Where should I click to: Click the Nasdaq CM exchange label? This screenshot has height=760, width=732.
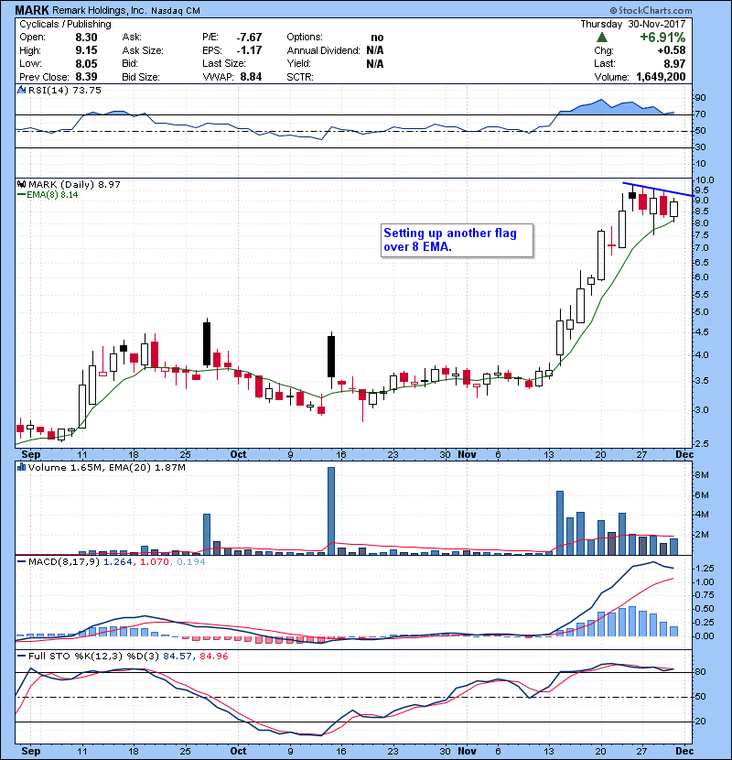(x=176, y=11)
